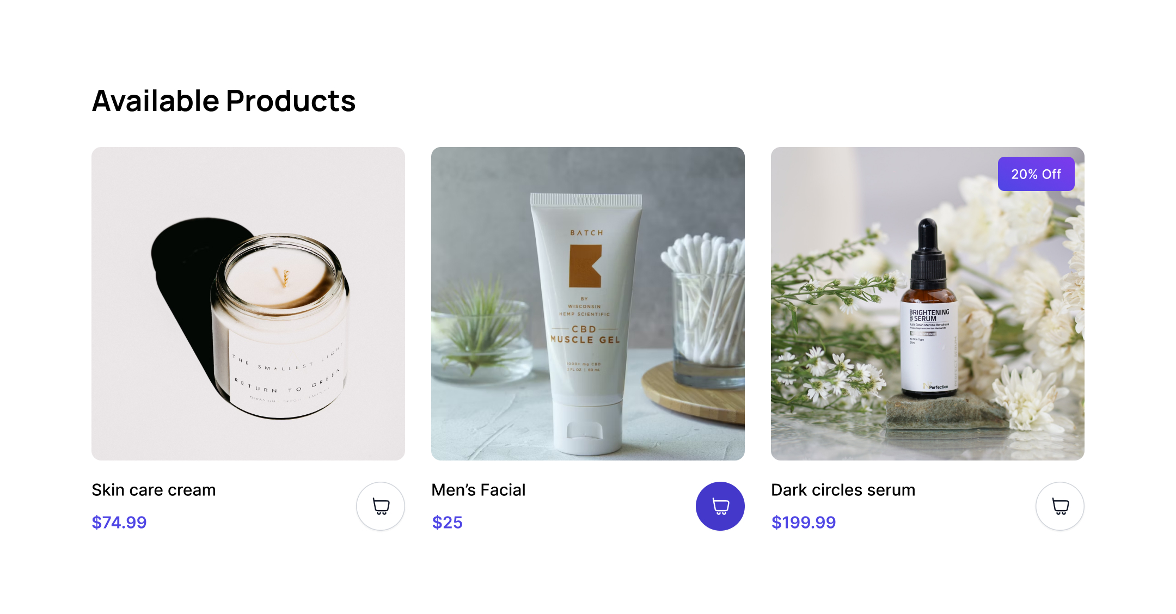Add Dark circles serum to cart
The image size is (1176, 614).
(1060, 506)
